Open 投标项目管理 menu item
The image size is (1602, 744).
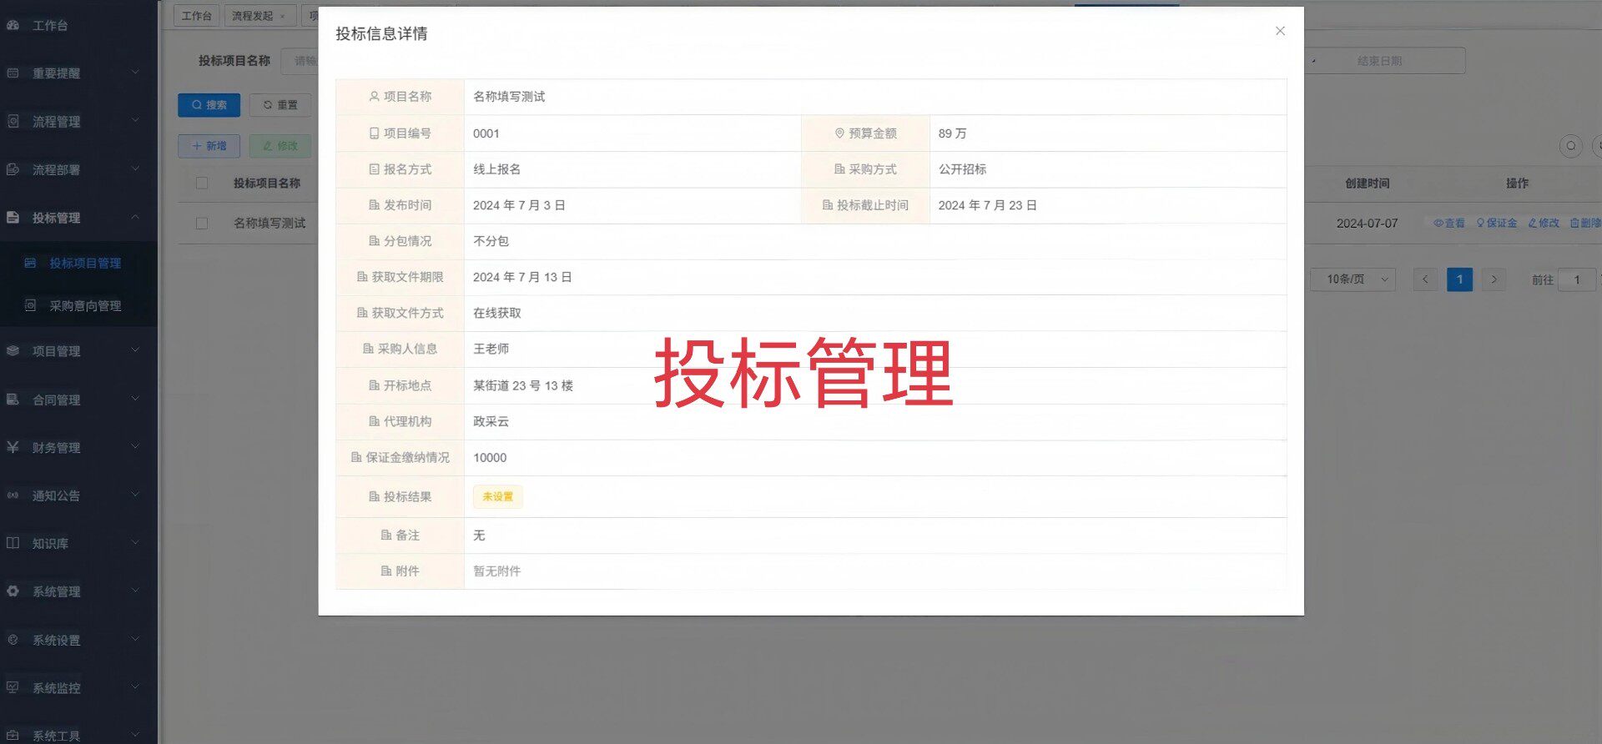coord(78,263)
